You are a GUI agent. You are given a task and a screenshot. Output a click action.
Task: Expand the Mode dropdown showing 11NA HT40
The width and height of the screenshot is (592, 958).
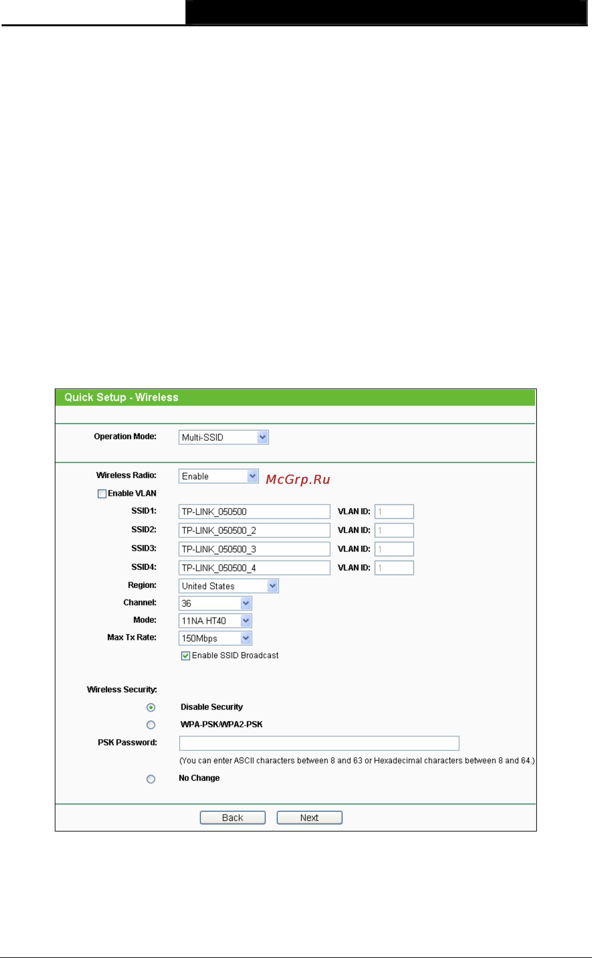click(x=215, y=620)
